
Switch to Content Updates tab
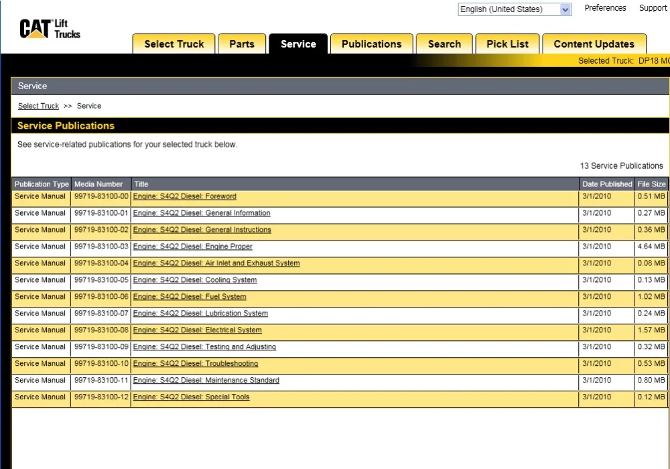click(x=594, y=44)
